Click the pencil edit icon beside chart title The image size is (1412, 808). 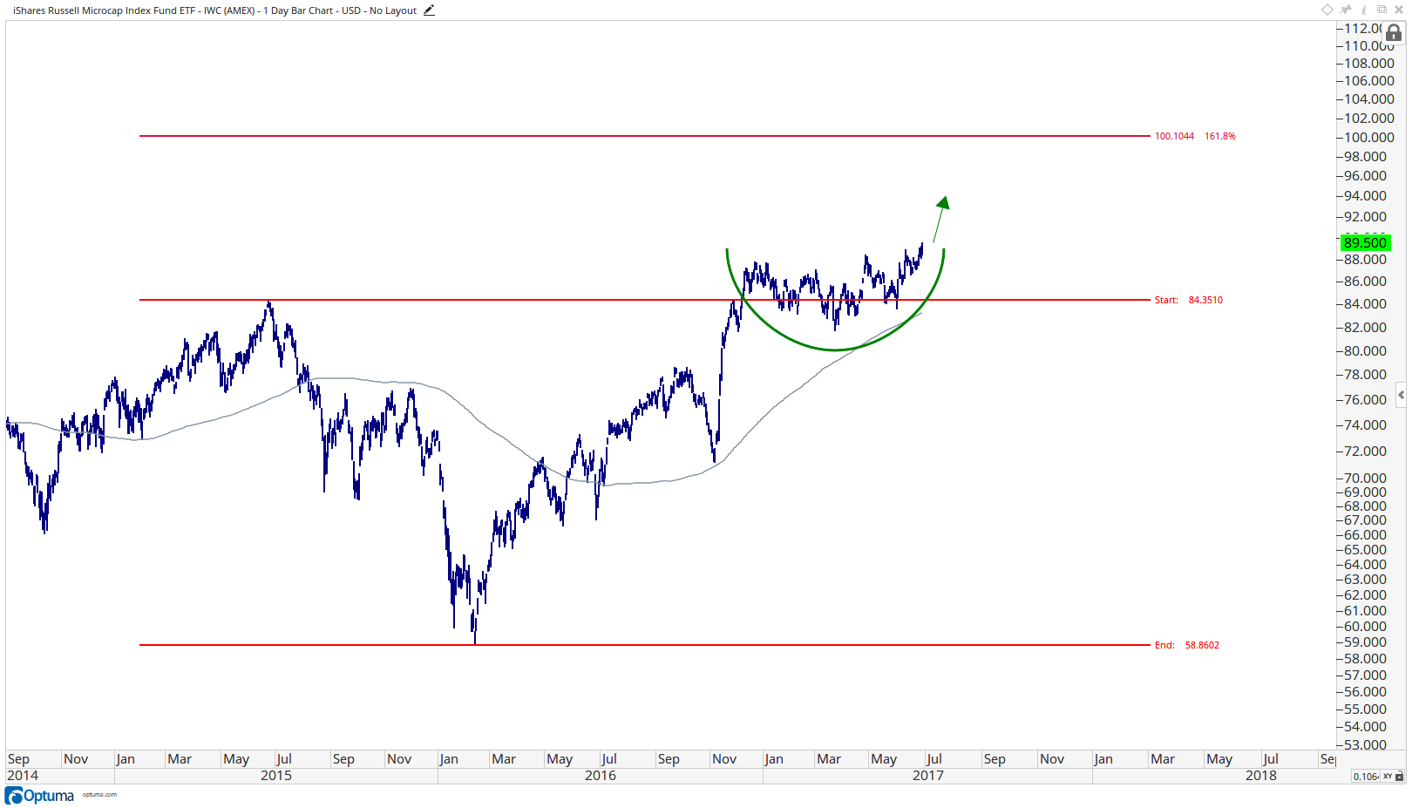429,10
